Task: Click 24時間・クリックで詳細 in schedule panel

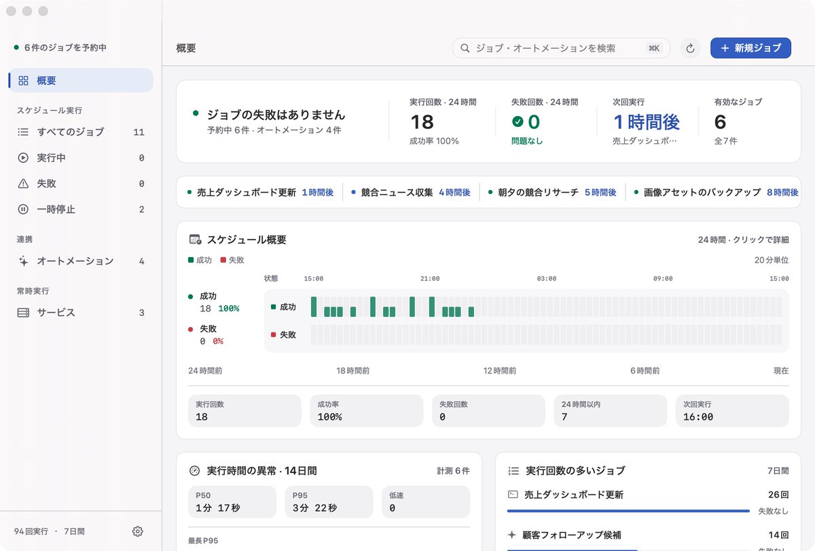Action: tap(744, 240)
